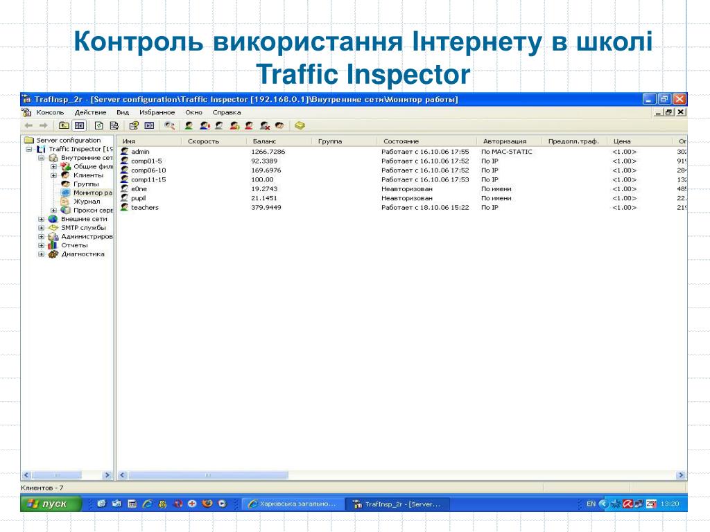Screen dimensions: 710x532
Task: Click the magnifier search toolbar icon
Action: (x=169, y=126)
